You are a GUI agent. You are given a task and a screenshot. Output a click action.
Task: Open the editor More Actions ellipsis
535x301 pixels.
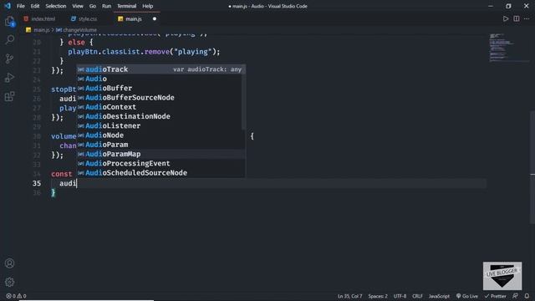click(x=527, y=18)
